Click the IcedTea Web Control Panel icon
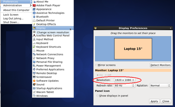This screenshot has width=175, height=107. [34, 36]
